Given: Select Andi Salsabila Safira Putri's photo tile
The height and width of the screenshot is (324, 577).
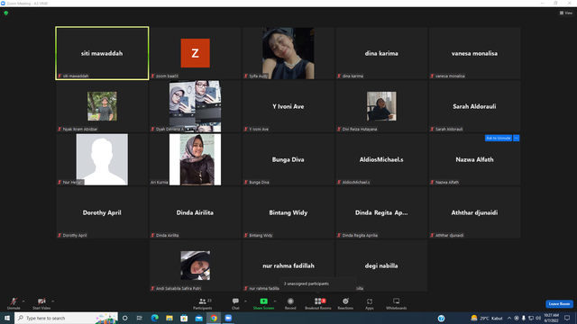Looking at the screenshot, I should (195, 265).
